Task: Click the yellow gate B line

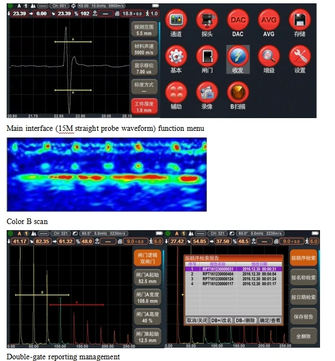Action: 42,295
